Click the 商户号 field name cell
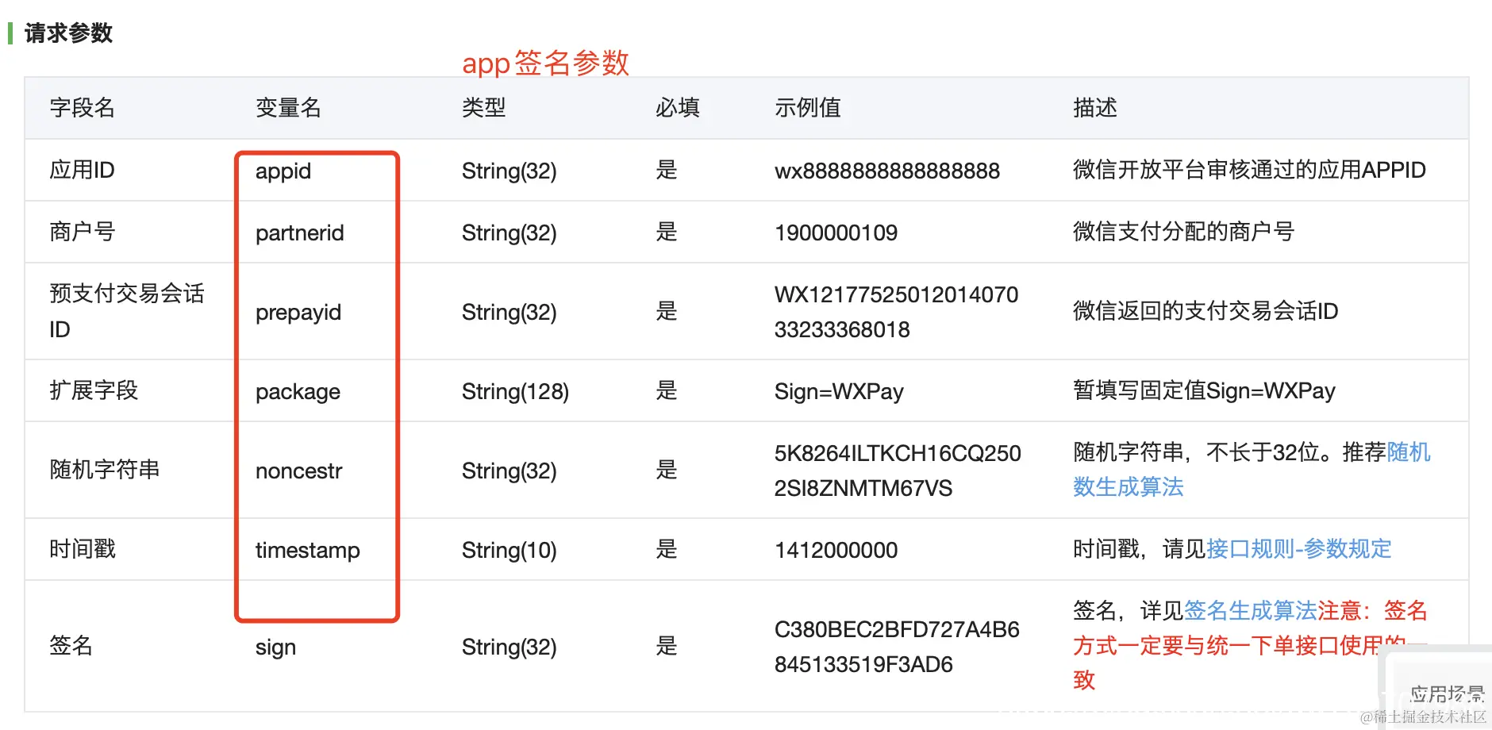This screenshot has height=730, width=1492. coord(82,232)
